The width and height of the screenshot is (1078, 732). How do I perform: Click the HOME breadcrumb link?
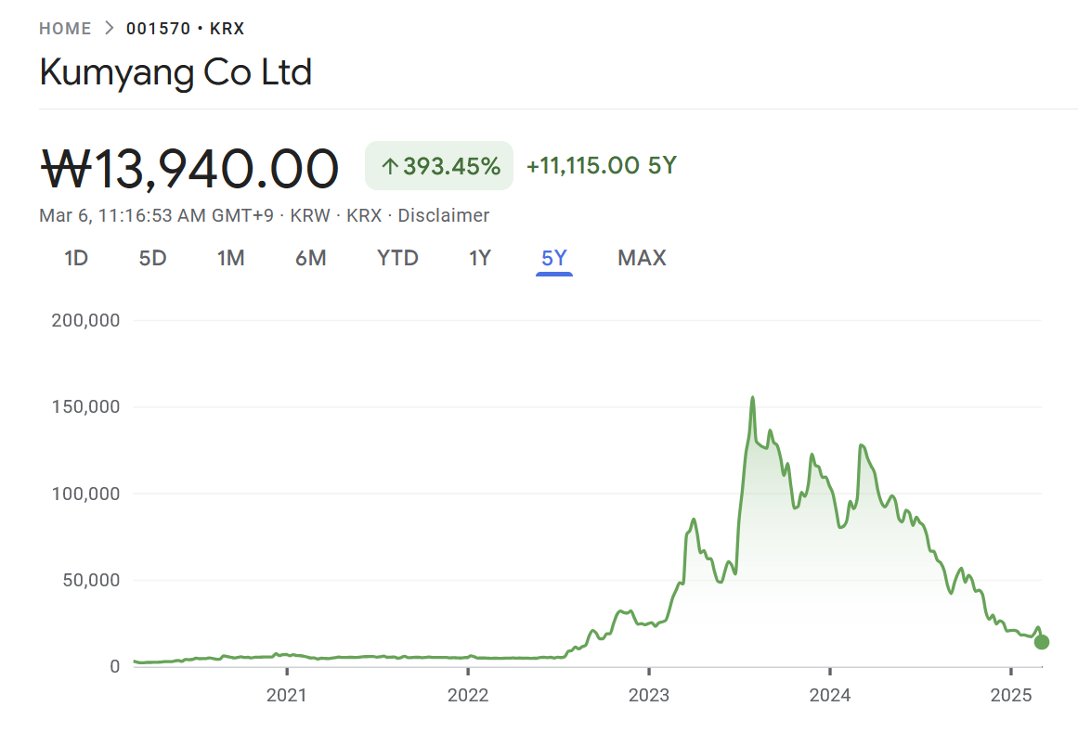(65, 29)
